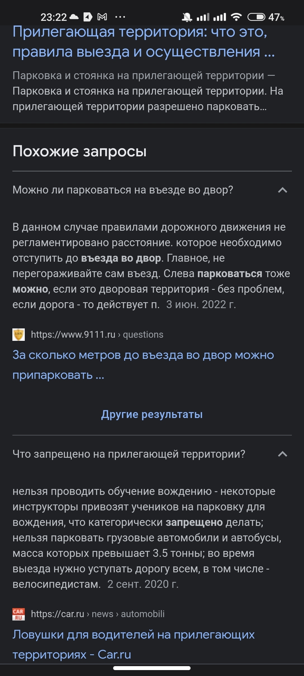Viewport: 304px width, 676px height.
Task: Tap the 23:22 clock in status bar
Action: pyautogui.click(x=53, y=17)
